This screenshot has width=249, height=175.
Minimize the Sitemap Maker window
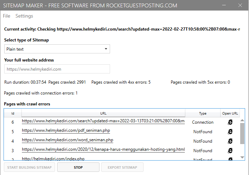(224, 5)
